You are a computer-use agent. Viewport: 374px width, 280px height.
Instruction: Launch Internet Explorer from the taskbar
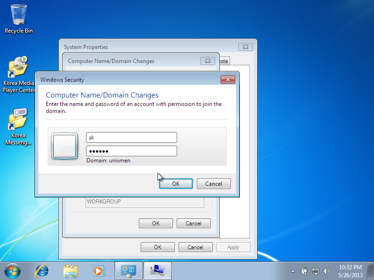coord(42,271)
